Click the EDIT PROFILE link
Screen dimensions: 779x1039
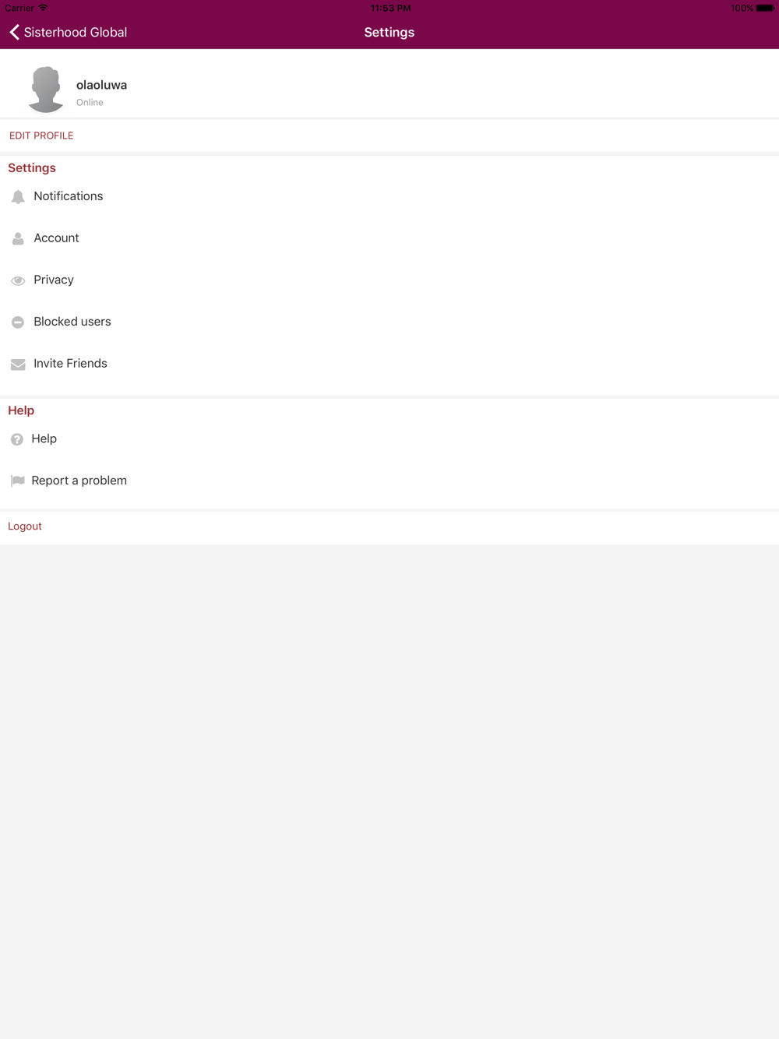[41, 136]
